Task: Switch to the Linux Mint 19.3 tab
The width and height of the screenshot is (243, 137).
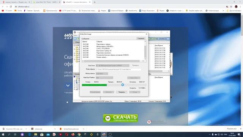Action: (46, 2)
